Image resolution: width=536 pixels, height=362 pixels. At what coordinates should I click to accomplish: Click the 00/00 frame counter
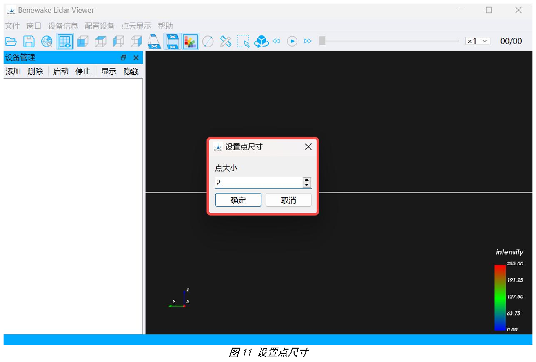click(x=511, y=41)
